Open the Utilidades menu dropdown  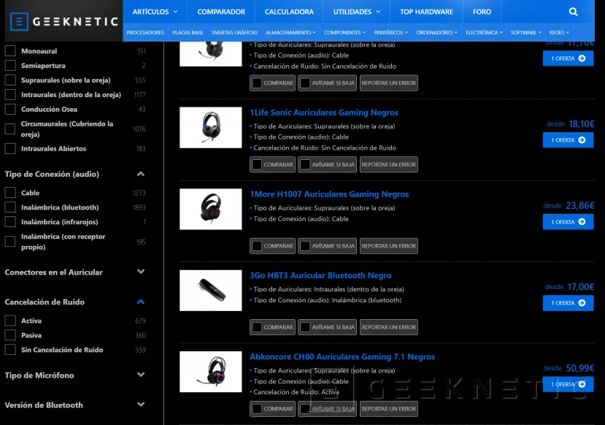tap(357, 12)
